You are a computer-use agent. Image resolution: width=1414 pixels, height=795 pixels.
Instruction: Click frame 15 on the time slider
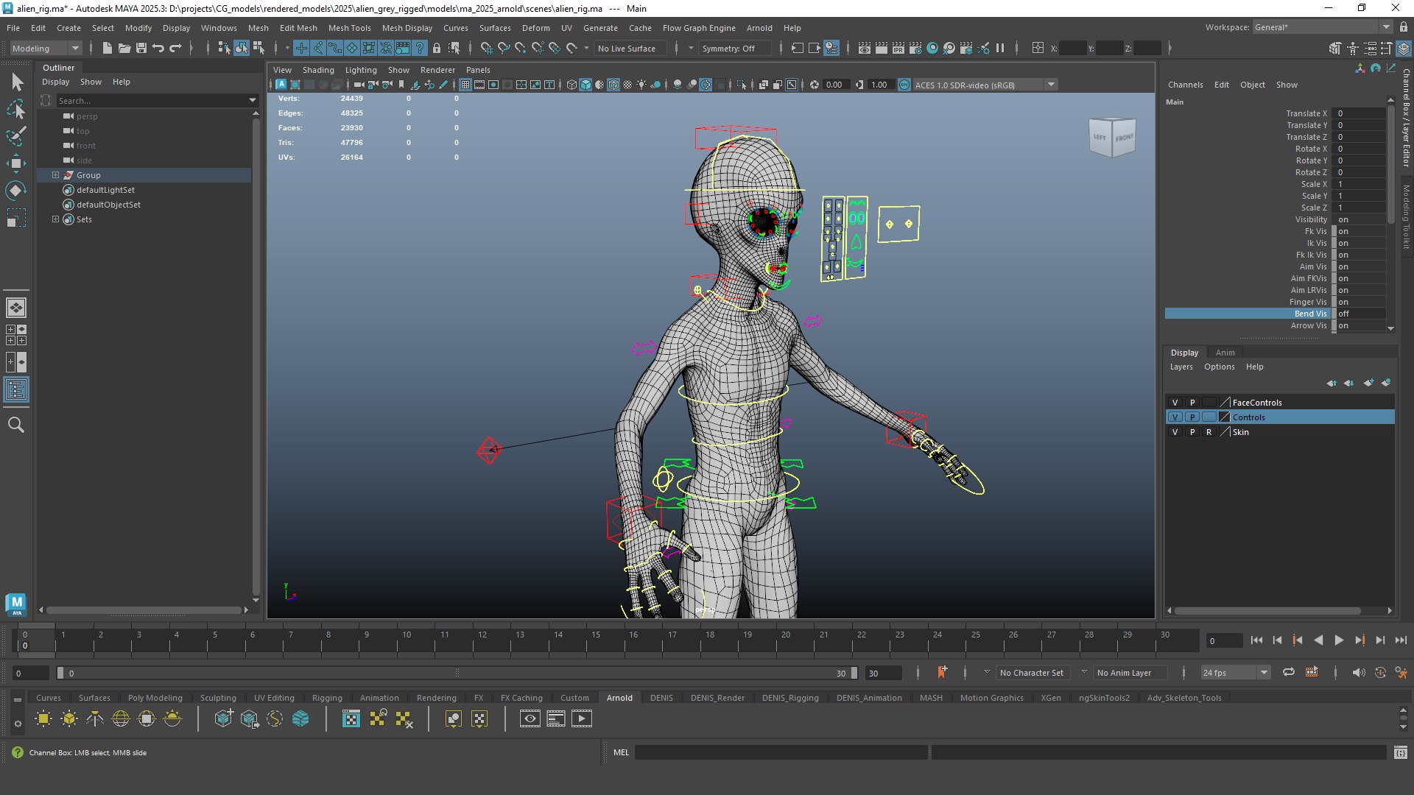595,640
